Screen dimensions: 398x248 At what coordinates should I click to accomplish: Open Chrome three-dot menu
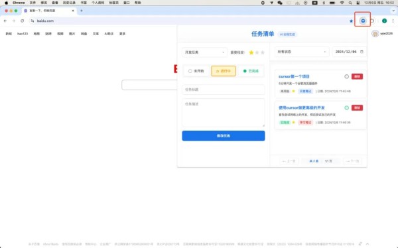pyautogui.click(x=393, y=21)
